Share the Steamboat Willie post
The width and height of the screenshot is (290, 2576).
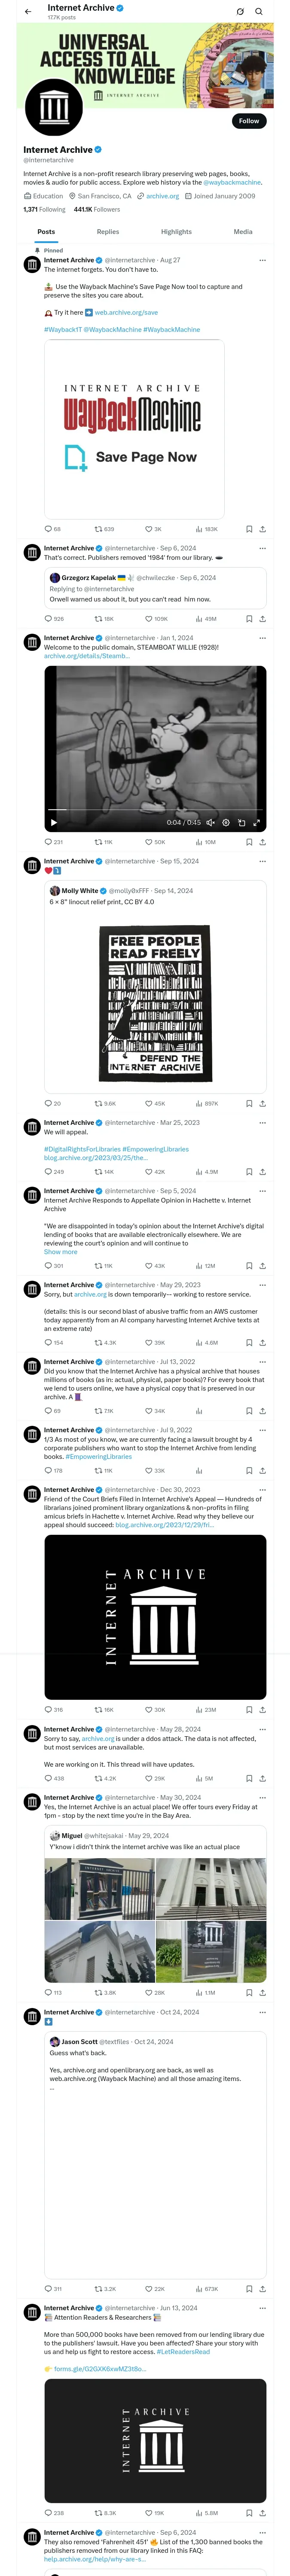[x=262, y=842]
